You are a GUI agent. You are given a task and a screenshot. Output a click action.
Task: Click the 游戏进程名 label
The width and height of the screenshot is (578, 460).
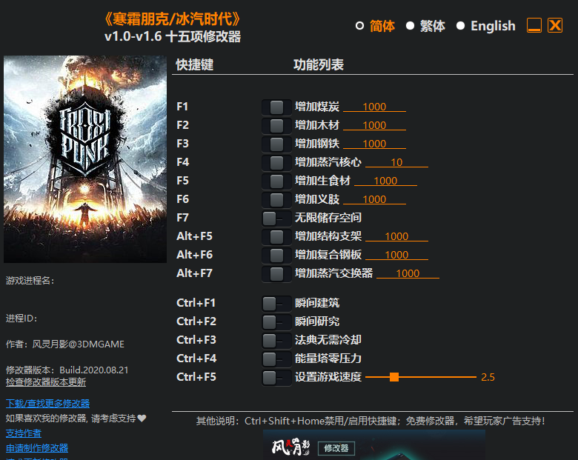pos(30,281)
